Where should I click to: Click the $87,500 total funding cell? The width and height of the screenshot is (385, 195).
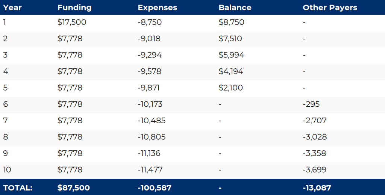[x=74, y=188]
